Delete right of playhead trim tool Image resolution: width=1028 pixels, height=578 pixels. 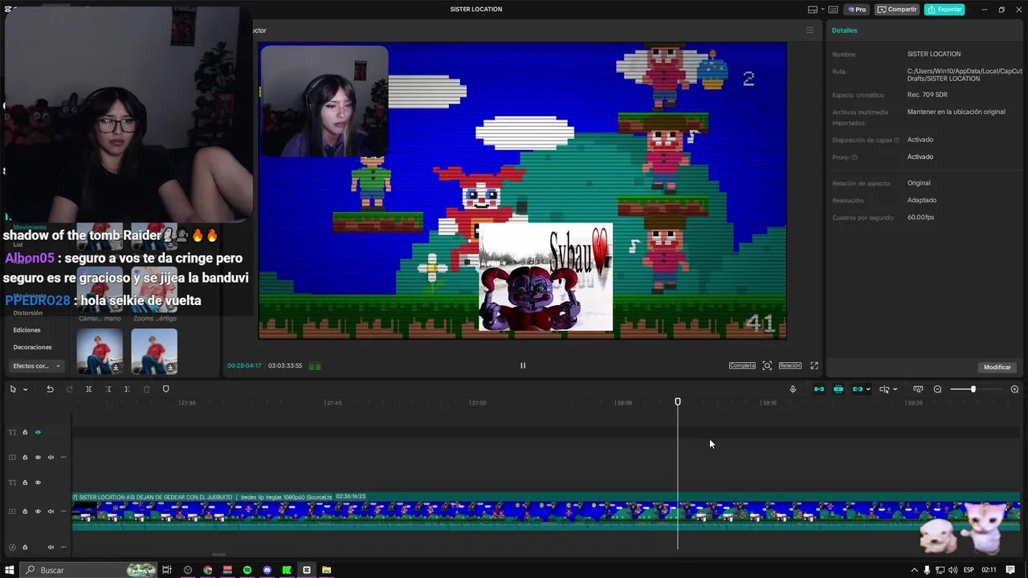click(x=127, y=389)
